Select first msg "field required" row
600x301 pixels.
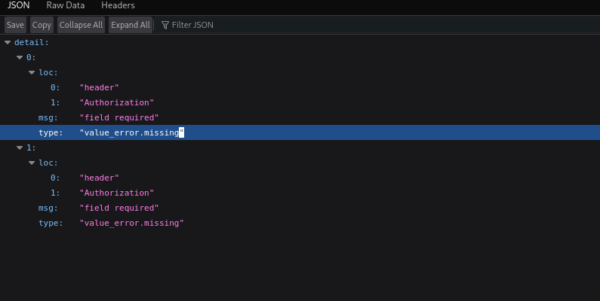click(300, 117)
